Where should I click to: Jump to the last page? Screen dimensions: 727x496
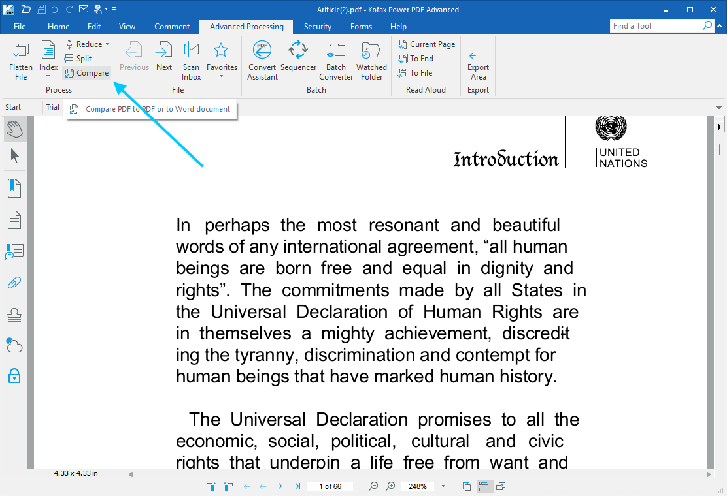[295, 486]
